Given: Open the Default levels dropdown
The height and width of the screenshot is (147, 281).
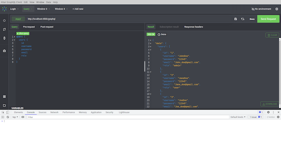Looking at the screenshot, I should point(238,117).
